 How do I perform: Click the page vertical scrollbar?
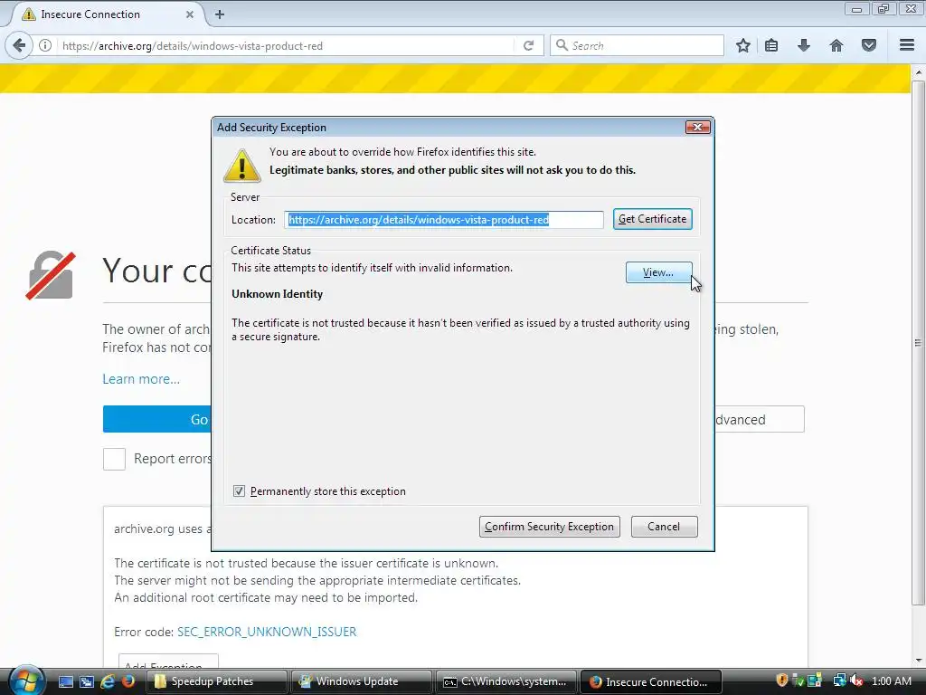click(918, 343)
